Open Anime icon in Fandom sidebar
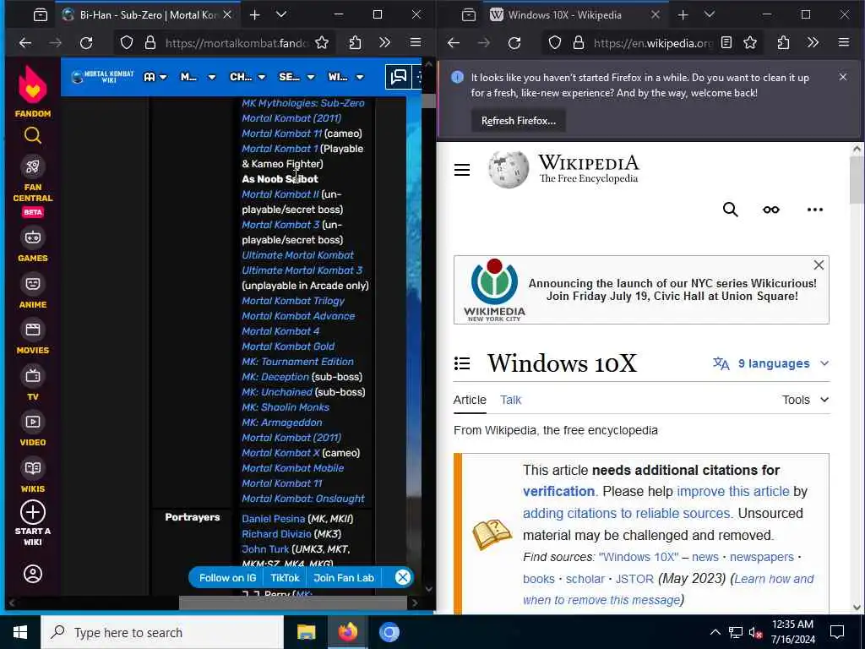This screenshot has width=865, height=649. coord(33,284)
